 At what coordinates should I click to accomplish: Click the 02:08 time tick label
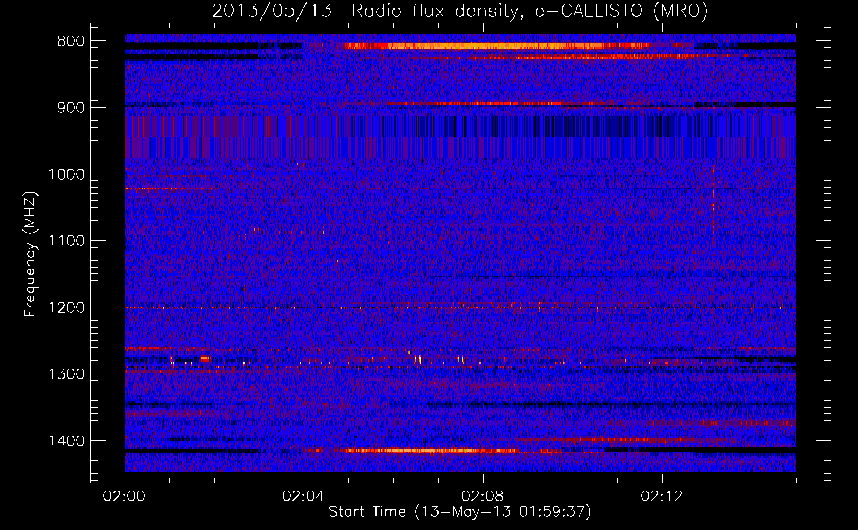[483, 497]
